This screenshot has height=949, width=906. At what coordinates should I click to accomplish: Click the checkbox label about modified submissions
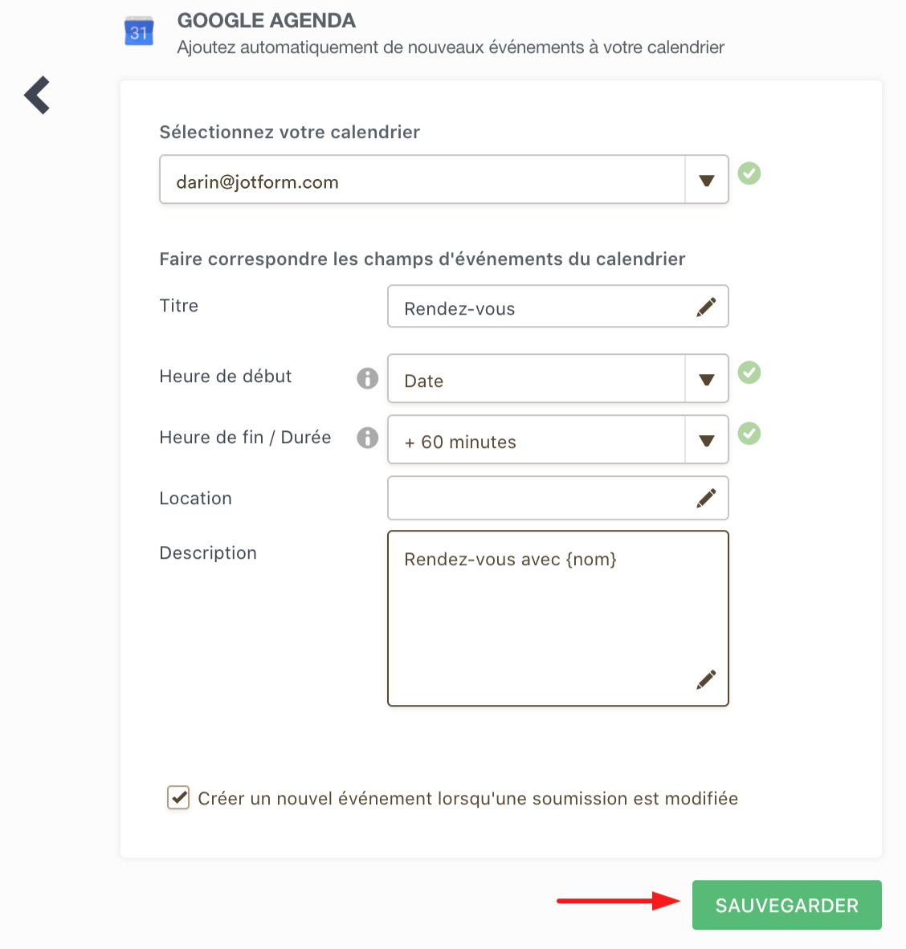(467, 799)
